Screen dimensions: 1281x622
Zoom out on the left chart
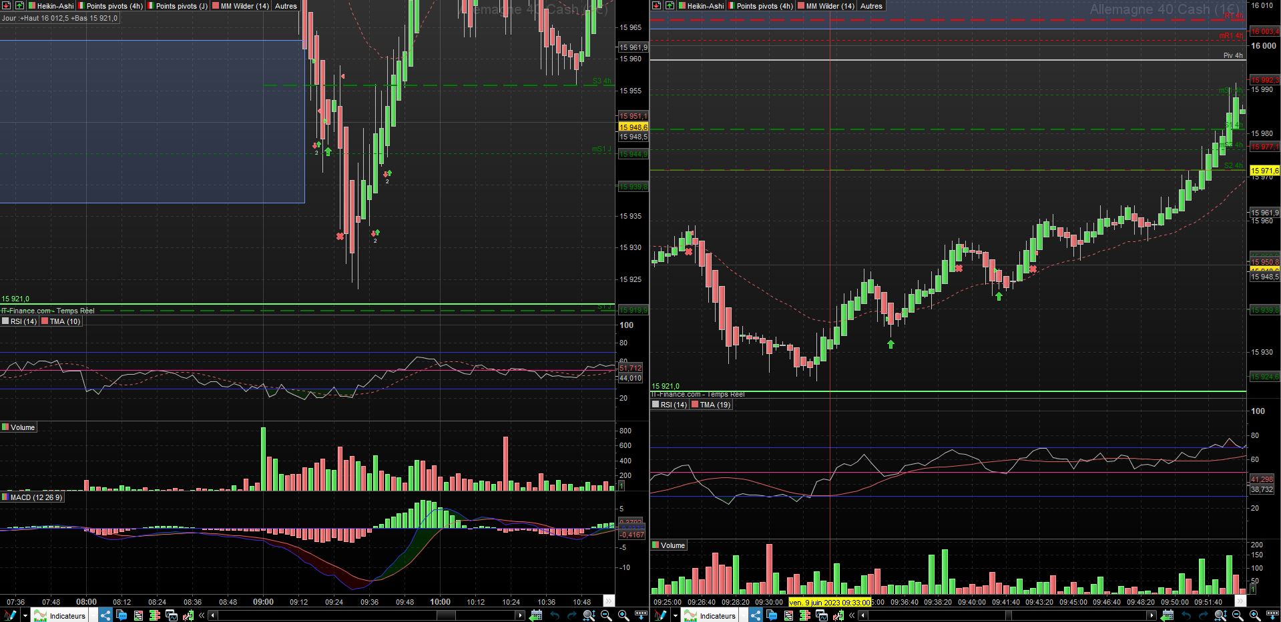[x=606, y=615]
